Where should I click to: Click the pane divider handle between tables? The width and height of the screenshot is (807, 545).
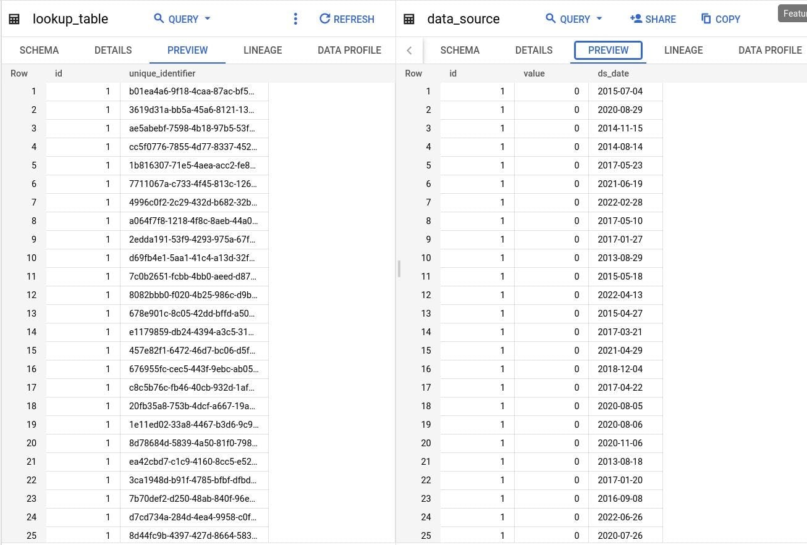coord(399,268)
